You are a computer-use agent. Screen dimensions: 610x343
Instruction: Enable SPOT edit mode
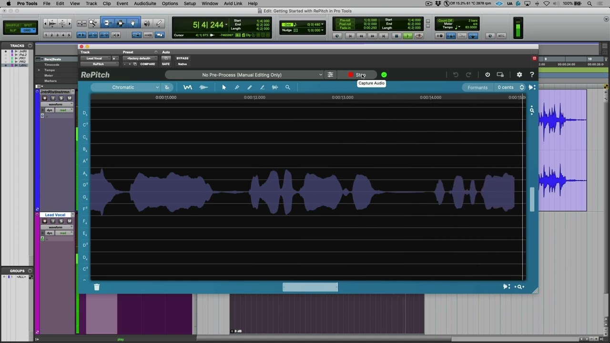coord(28,25)
